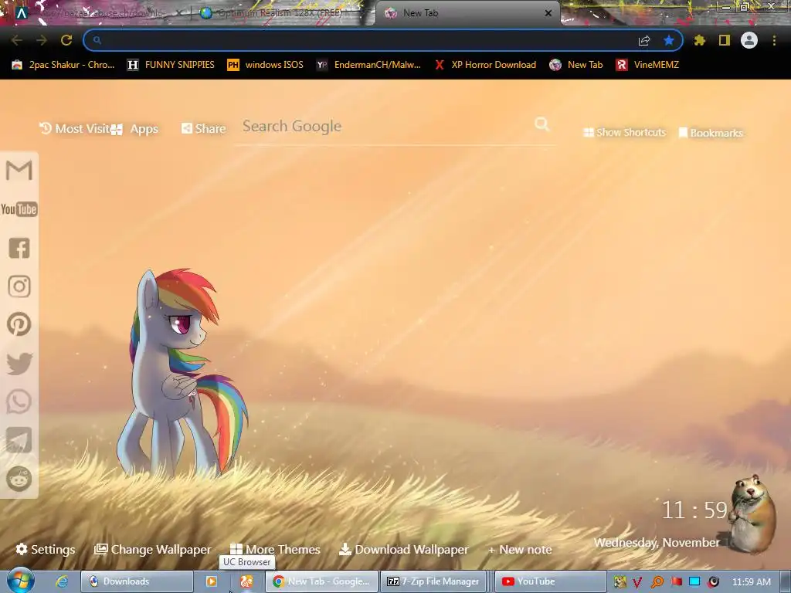Screen dimensions: 791x593
Task: Click Download Wallpaper
Action: (x=403, y=549)
